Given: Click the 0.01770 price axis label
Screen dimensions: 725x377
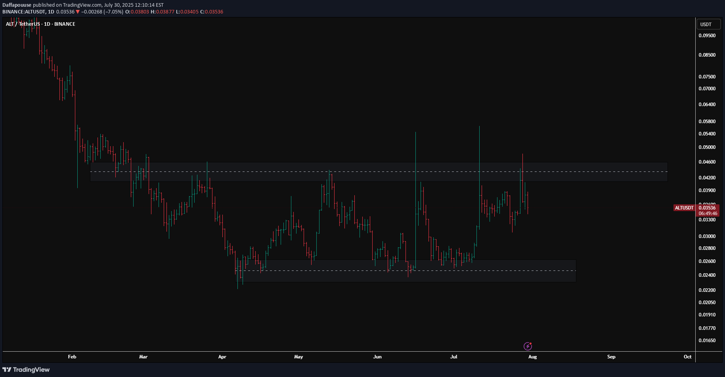Looking at the screenshot, I should [707, 328].
